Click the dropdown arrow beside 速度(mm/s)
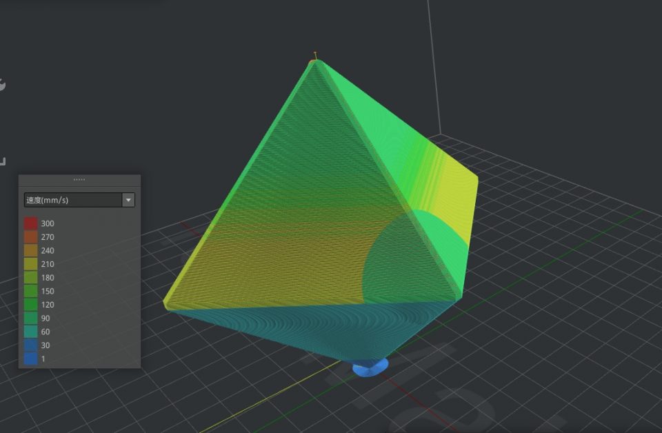The height and width of the screenshot is (433, 662). (128, 200)
